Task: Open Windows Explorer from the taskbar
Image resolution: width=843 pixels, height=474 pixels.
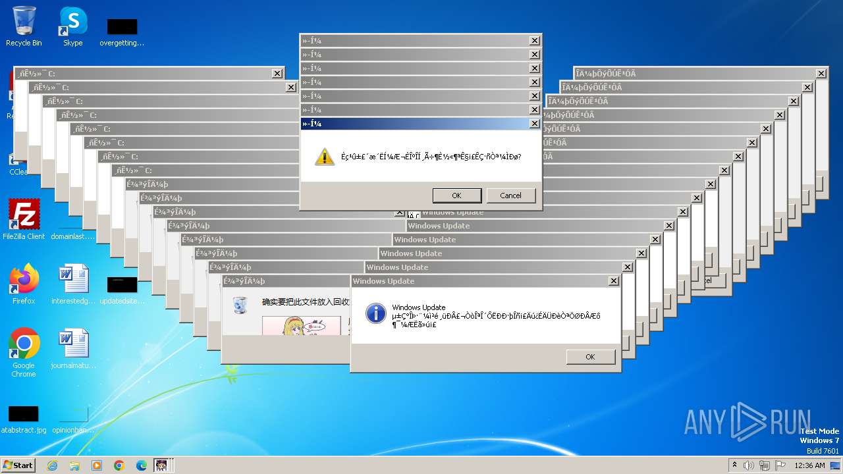Action: (x=74, y=465)
